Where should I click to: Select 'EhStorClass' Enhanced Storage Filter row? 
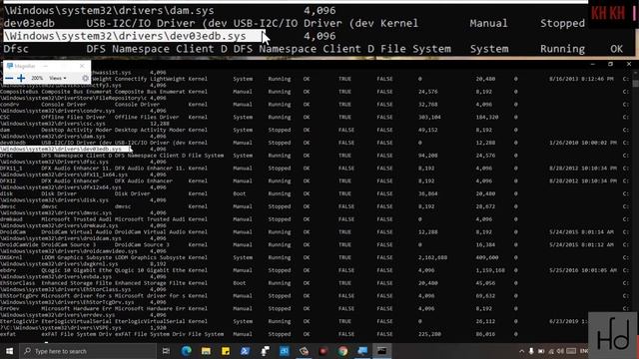coord(314,283)
